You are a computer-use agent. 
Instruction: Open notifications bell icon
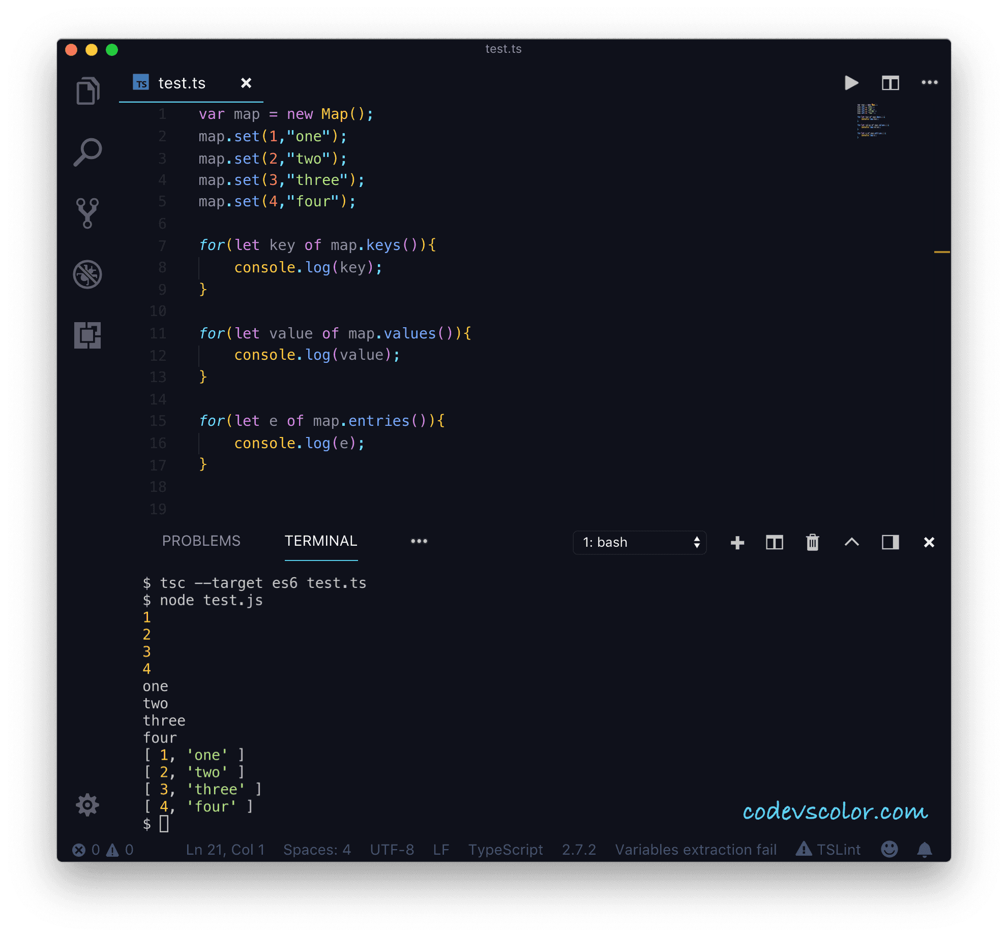tap(925, 849)
